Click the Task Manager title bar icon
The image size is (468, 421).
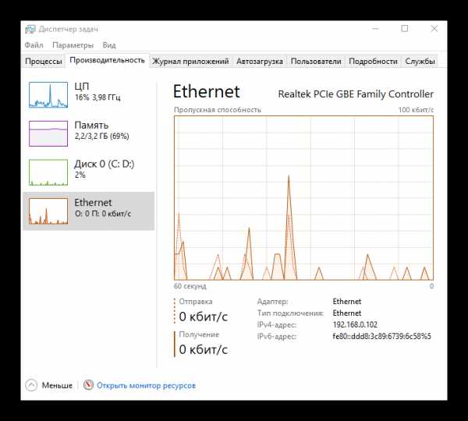[x=30, y=29]
